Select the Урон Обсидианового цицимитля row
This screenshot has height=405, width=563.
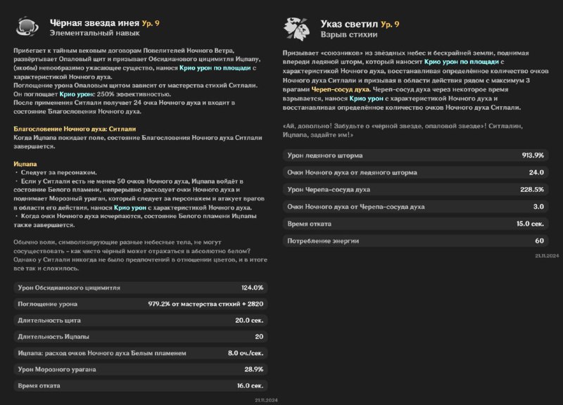click(x=141, y=288)
